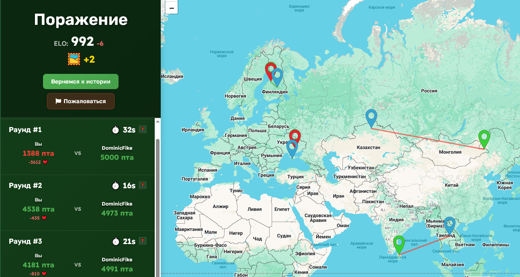The width and height of the screenshot is (520, 277).
Task: Click the green marker near southern India
Action: pyautogui.click(x=399, y=244)
